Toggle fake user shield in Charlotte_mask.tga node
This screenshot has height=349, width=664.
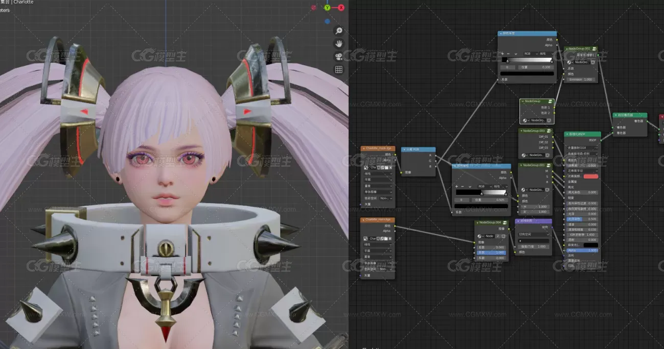pyautogui.click(x=378, y=167)
